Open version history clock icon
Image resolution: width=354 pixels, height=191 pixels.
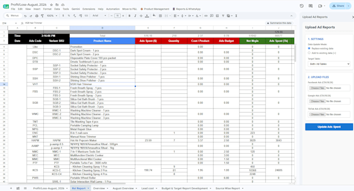tap(301, 6)
